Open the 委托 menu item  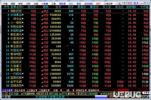click(x=98, y=4)
